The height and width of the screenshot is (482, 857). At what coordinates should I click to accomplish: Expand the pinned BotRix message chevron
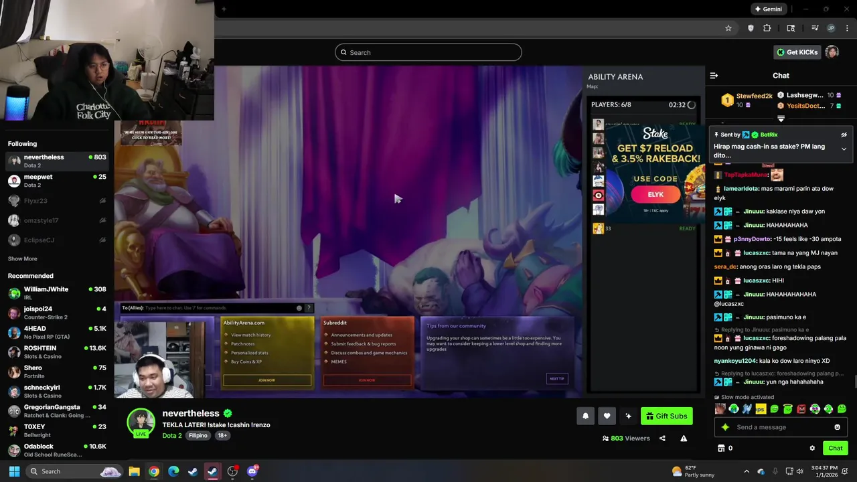click(844, 149)
